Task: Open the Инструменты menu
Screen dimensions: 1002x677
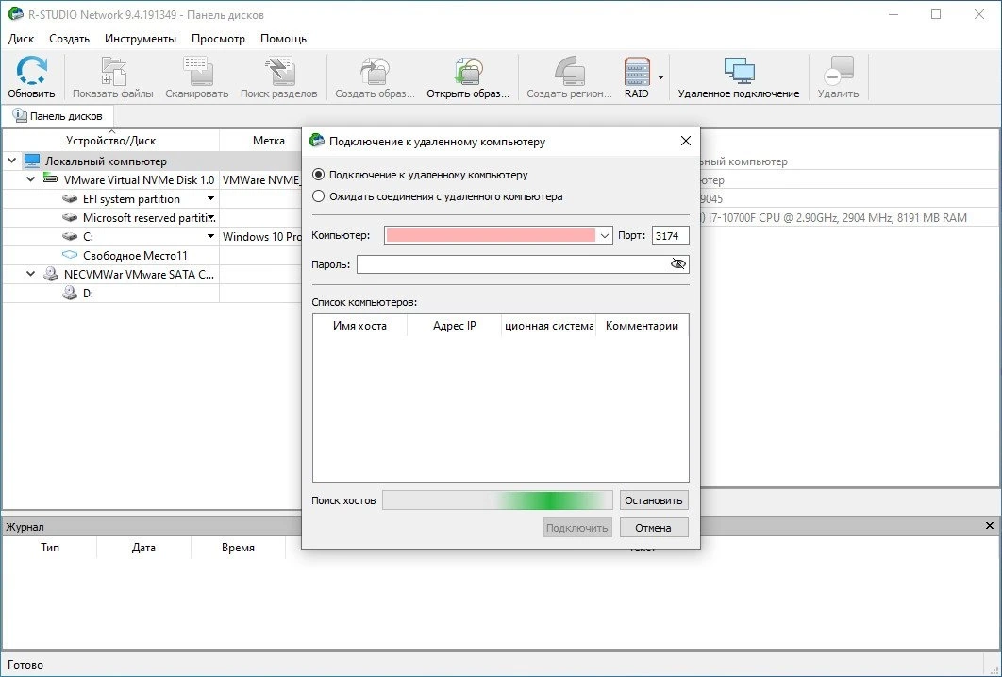Action: coord(141,39)
